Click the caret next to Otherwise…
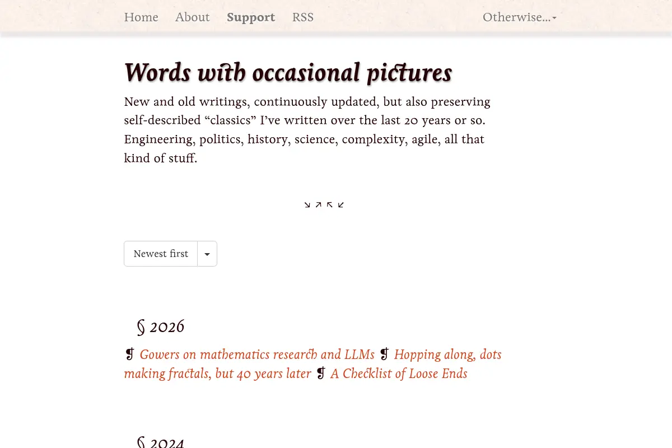The image size is (672, 448). tap(554, 18)
